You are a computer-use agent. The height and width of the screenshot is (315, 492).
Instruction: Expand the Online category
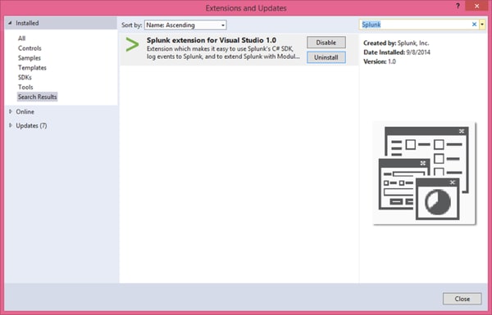pos(11,111)
